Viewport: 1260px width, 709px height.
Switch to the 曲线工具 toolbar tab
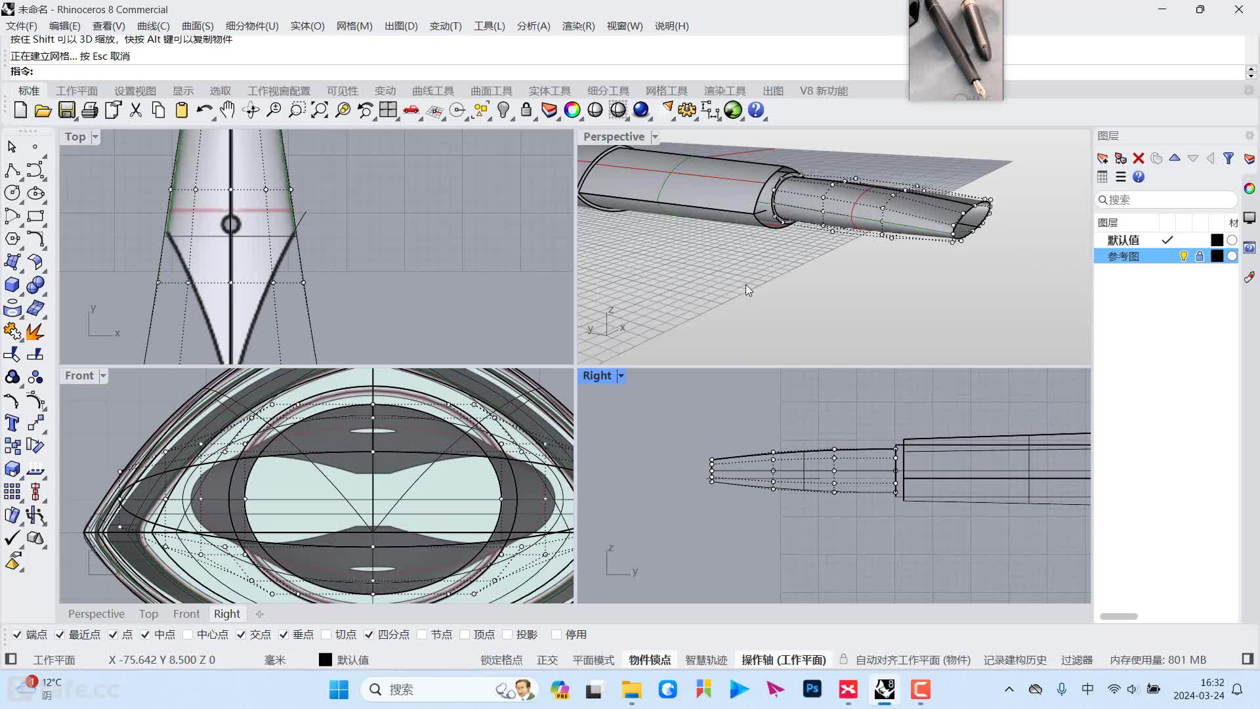[x=433, y=91]
